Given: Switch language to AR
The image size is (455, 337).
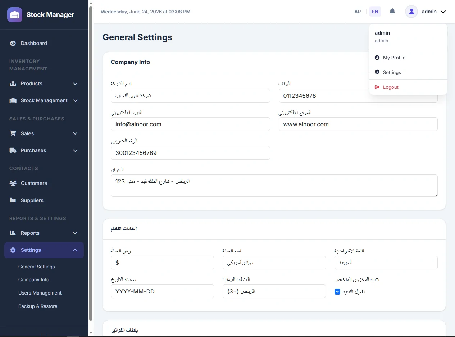Looking at the screenshot, I should click(x=358, y=12).
